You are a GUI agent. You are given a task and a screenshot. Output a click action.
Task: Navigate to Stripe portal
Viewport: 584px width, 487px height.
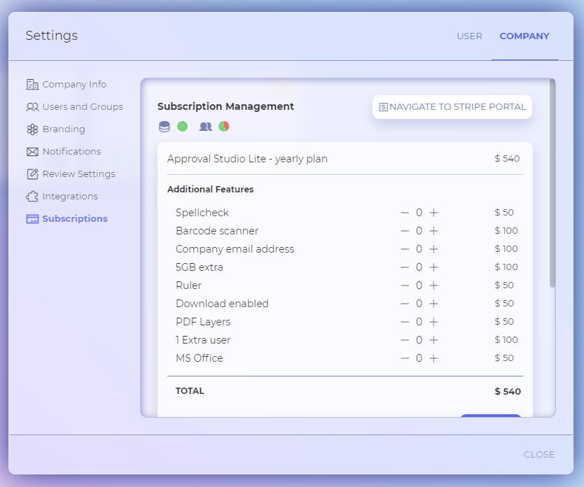(x=452, y=107)
